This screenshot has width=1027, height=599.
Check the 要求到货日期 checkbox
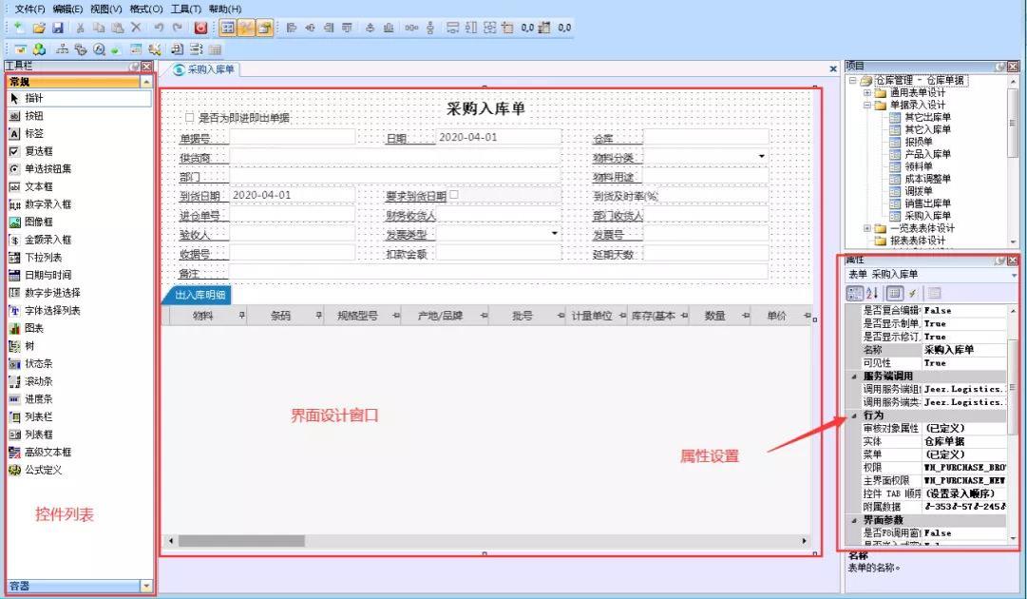(454, 195)
